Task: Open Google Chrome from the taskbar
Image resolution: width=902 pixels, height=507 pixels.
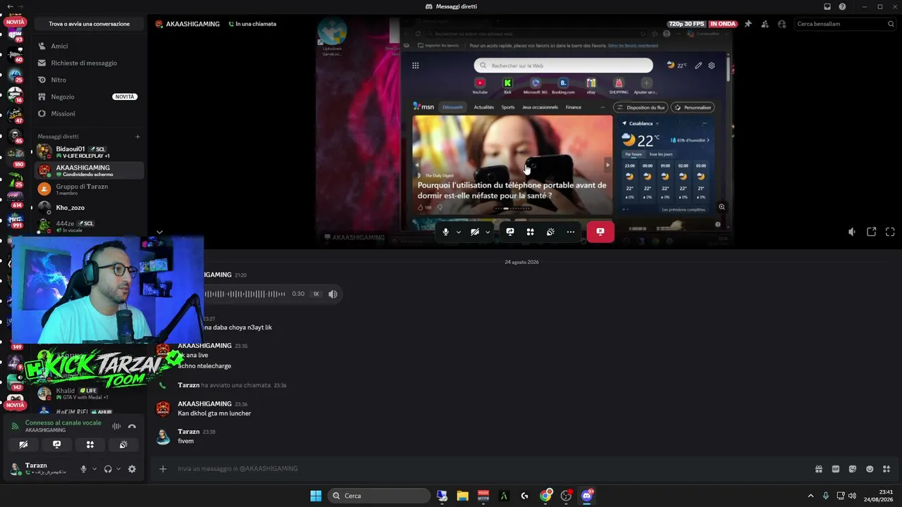Action: (x=545, y=496)
